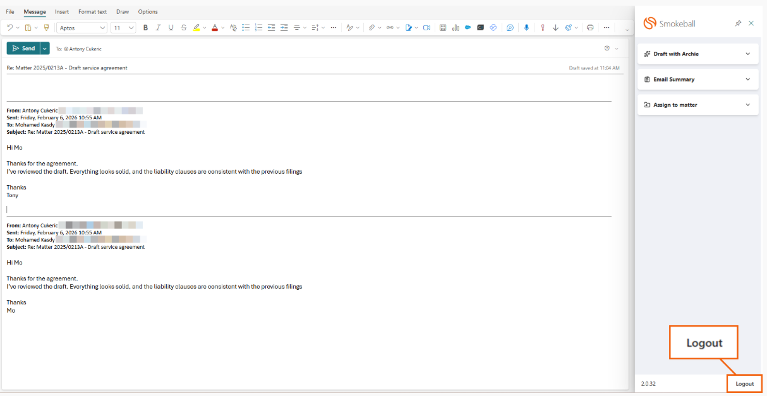Expand the Draft with Archie section

698,54
